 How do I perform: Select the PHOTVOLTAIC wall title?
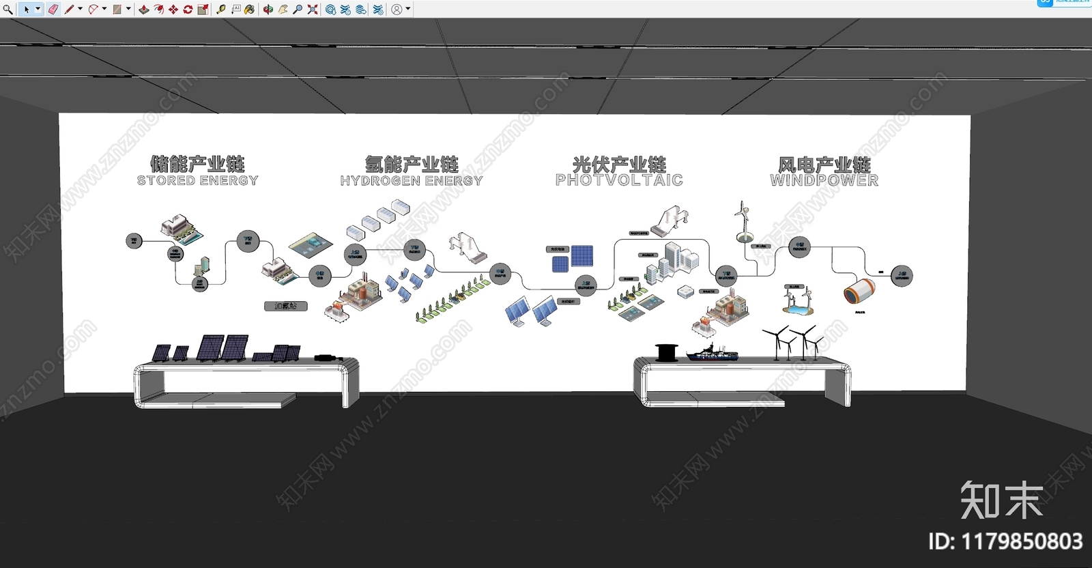[x=619, y=180]
